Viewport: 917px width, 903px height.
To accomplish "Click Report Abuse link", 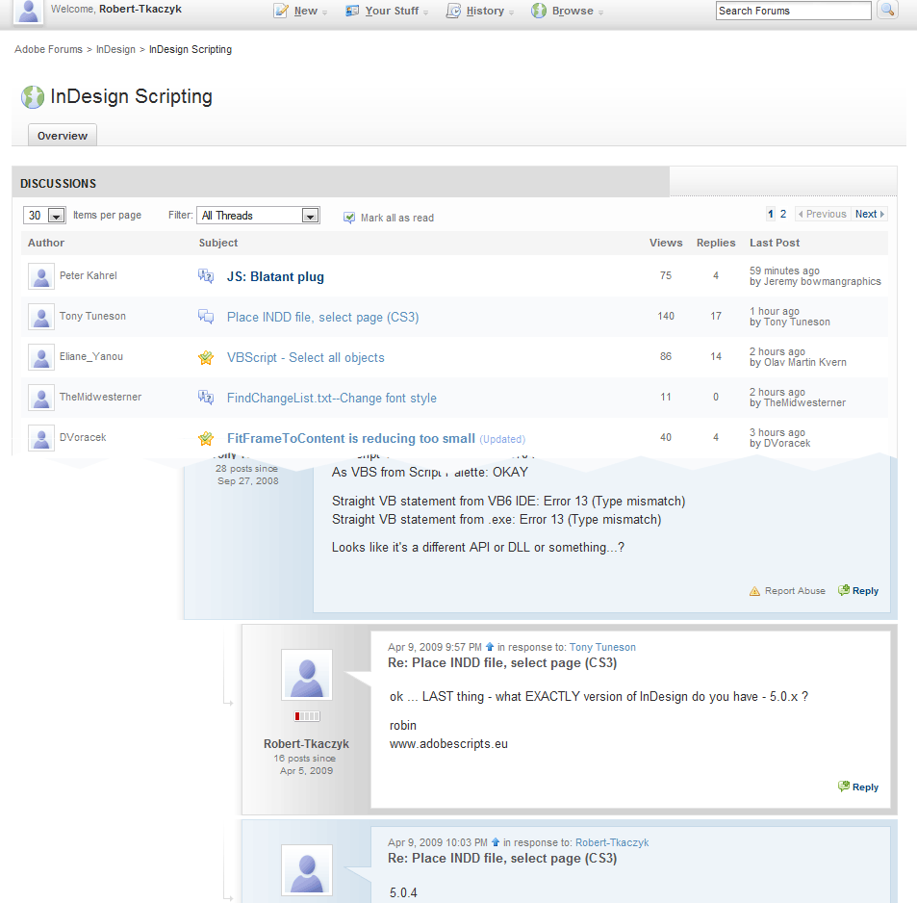I will (795, 591).
